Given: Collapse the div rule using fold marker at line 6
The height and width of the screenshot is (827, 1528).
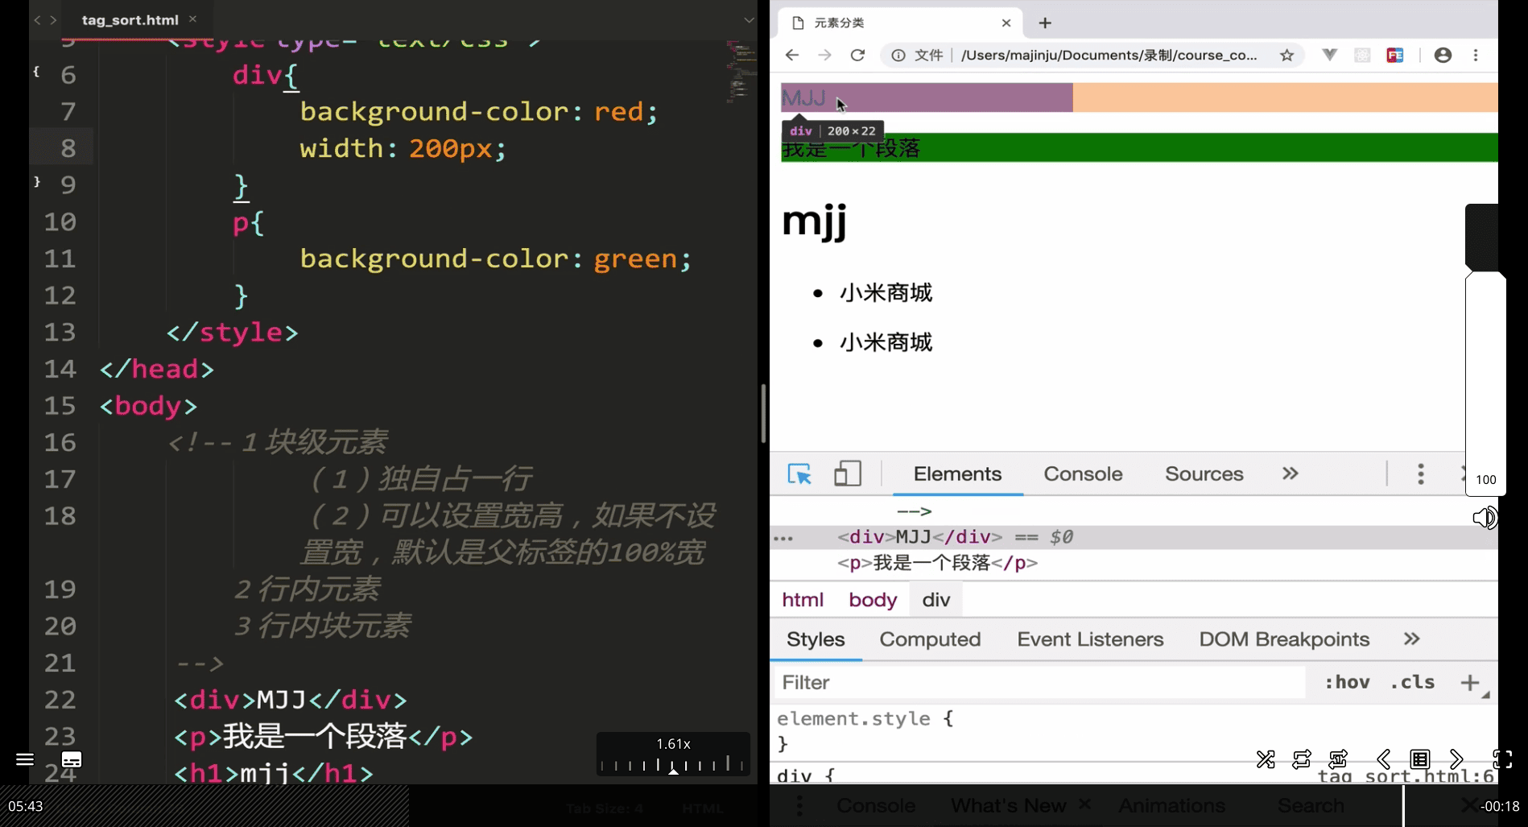Looking at the screenshot, I should pos(36,72).
